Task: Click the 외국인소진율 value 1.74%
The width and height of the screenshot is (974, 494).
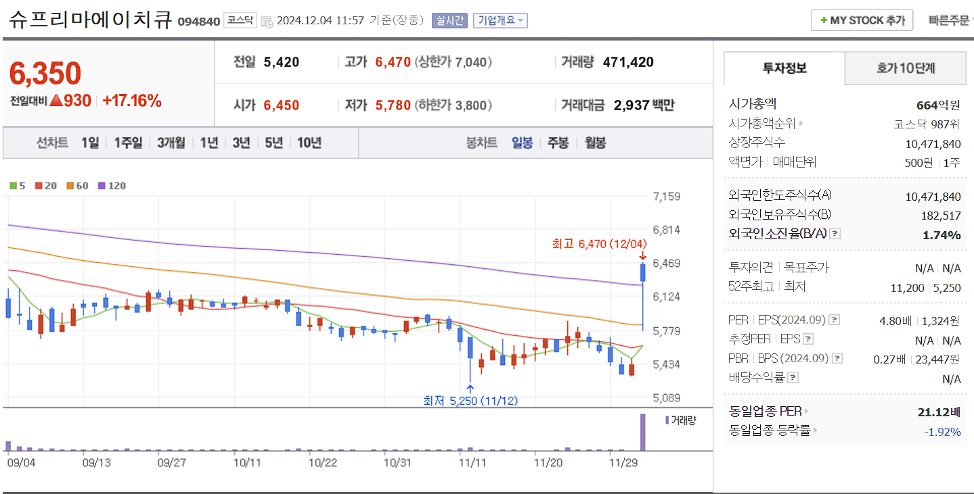Action: (x=942, y=234)
